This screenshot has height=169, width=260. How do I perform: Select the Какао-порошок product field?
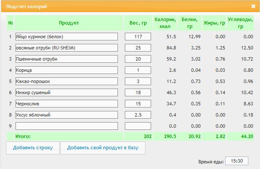(67, 81)
